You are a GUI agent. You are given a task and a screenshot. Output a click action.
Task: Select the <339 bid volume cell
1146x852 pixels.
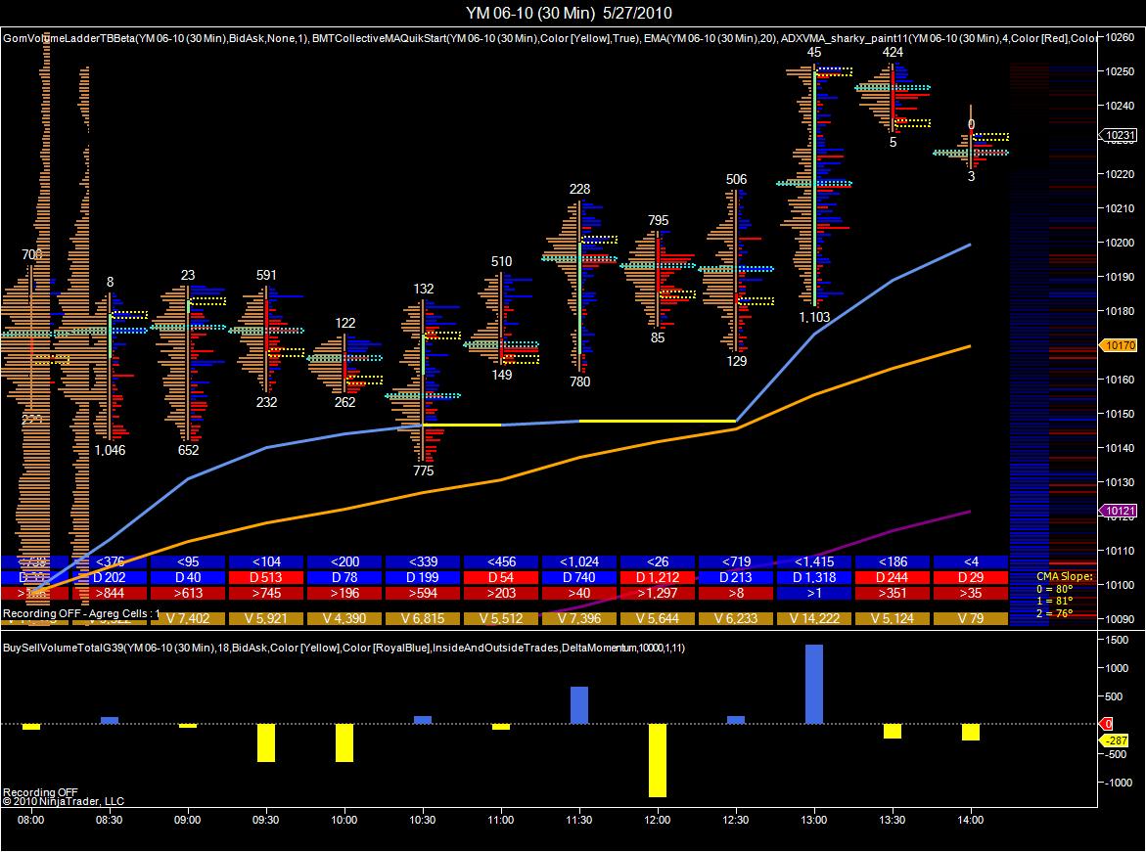423,561
